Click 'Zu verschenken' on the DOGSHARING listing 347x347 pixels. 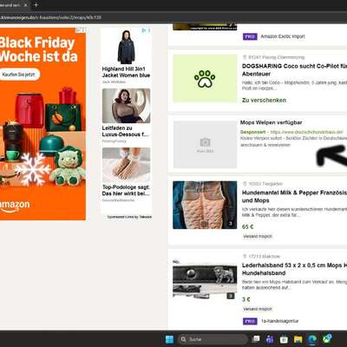point(264,101)
